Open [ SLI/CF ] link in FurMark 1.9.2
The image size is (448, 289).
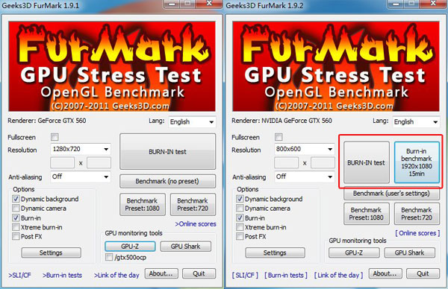[x=245, y=276]
